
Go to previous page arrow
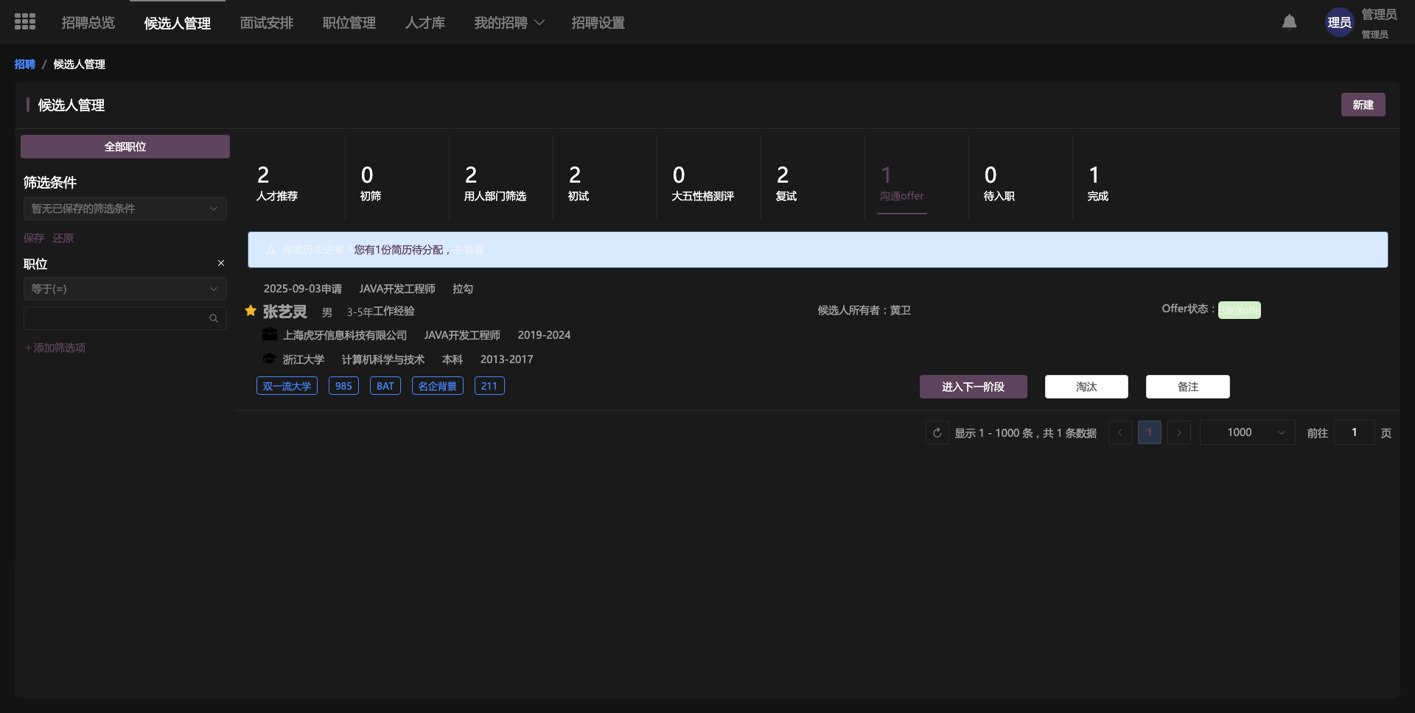(1119, 433)
